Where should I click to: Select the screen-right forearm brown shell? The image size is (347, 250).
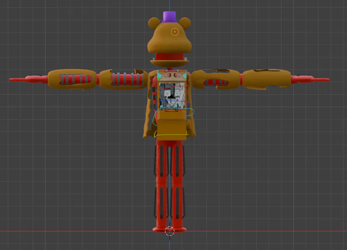[x=266, y=79]
